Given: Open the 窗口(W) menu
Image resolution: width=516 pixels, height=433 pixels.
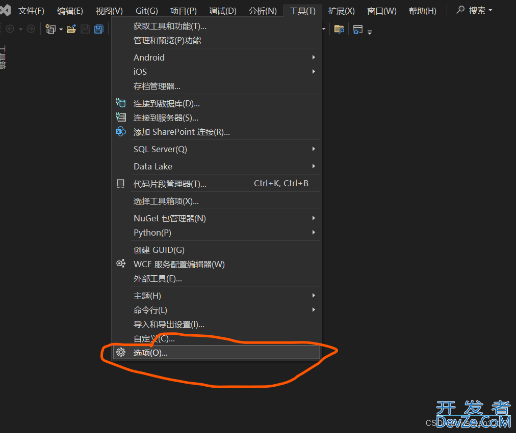Looking at the screenshot, I should (382, 11).
